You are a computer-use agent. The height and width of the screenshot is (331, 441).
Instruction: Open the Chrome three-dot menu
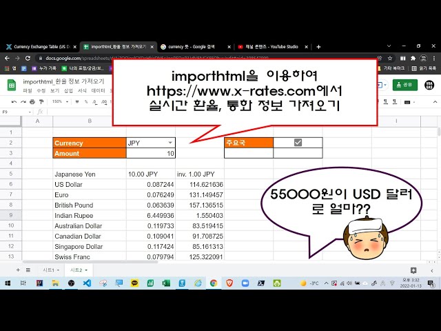coord(434,58)
